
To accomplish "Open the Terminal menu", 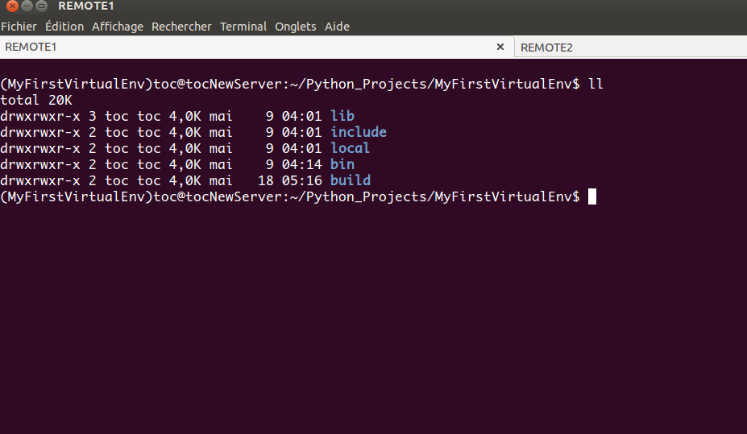I will (243, 27).
